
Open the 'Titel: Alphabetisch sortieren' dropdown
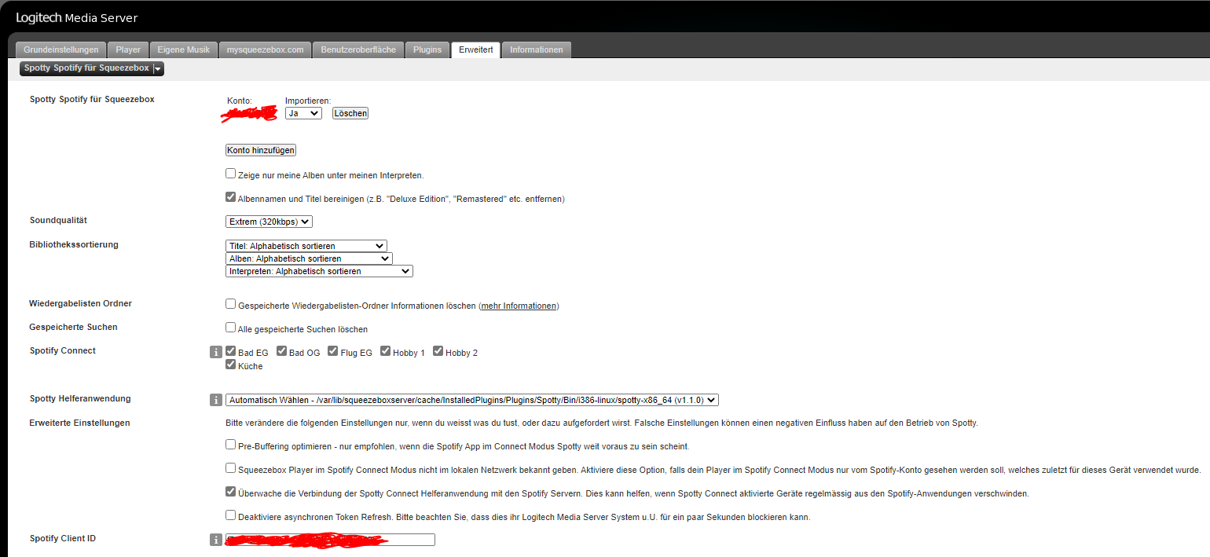[x=306, y=246]
